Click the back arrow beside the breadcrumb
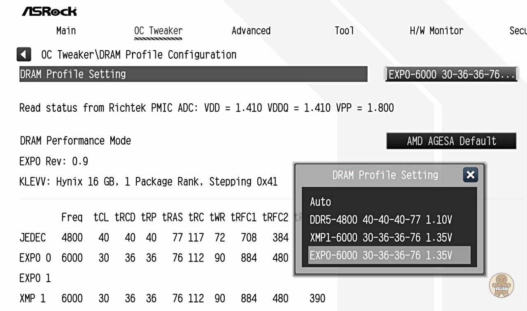The image size is (527, 311). pyautogui.click(x=24, y=54)
